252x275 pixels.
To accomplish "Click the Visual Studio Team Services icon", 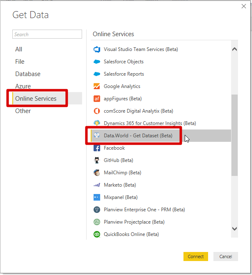I will click(97, 49).
